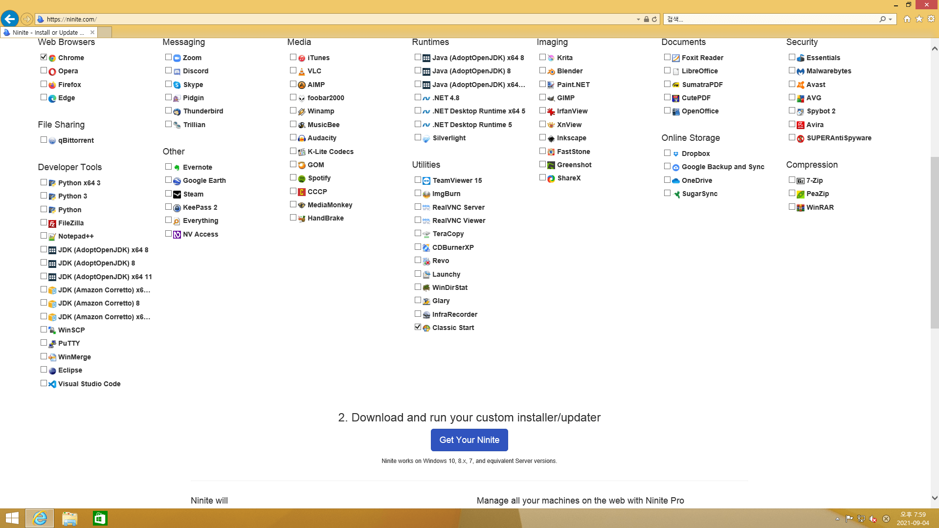Switch to the Ninite browser tab
Image resolution: width=939 pixels, height=528 pixels.
point(49,32)
